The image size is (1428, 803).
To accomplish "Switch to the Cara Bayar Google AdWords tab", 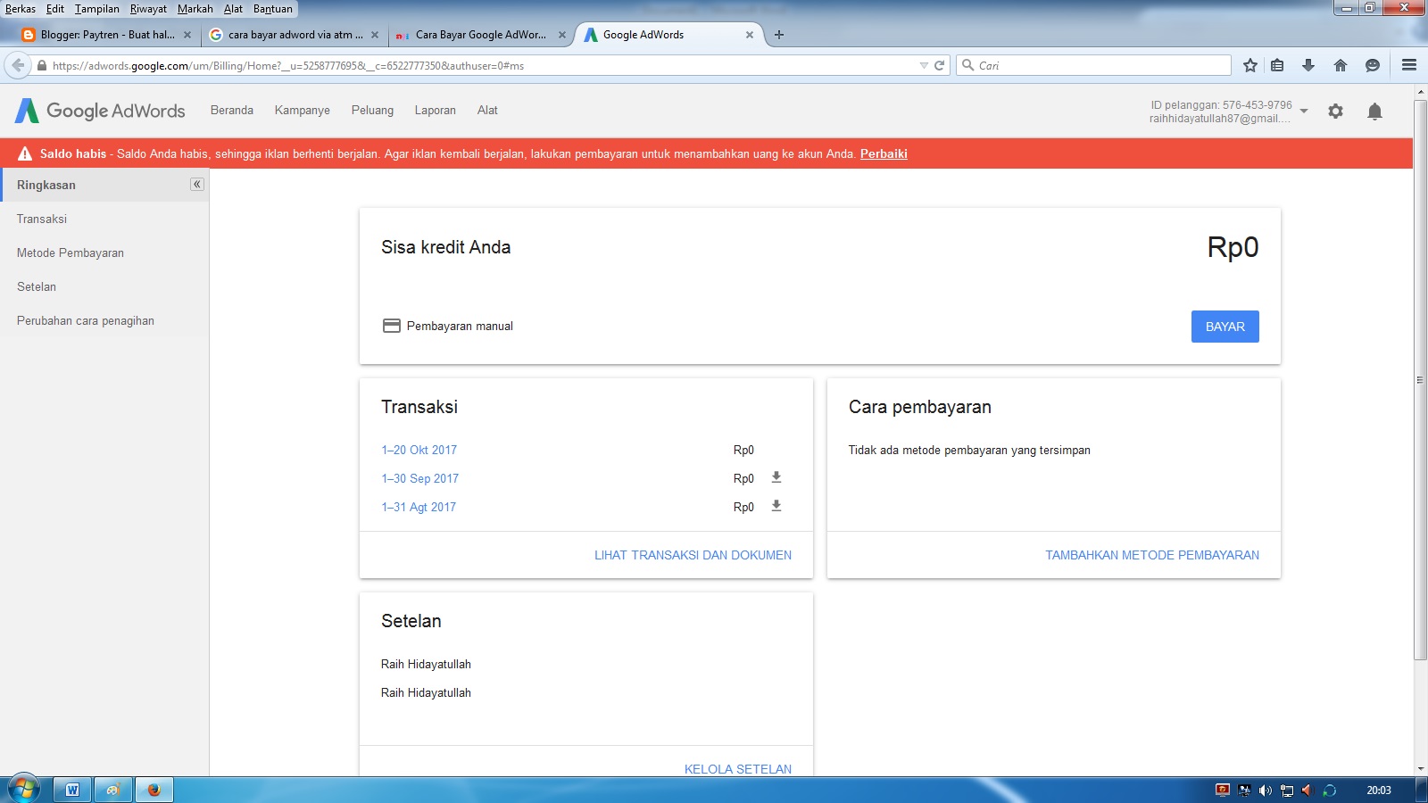I will pyautogui.click(x=480, y=35).
